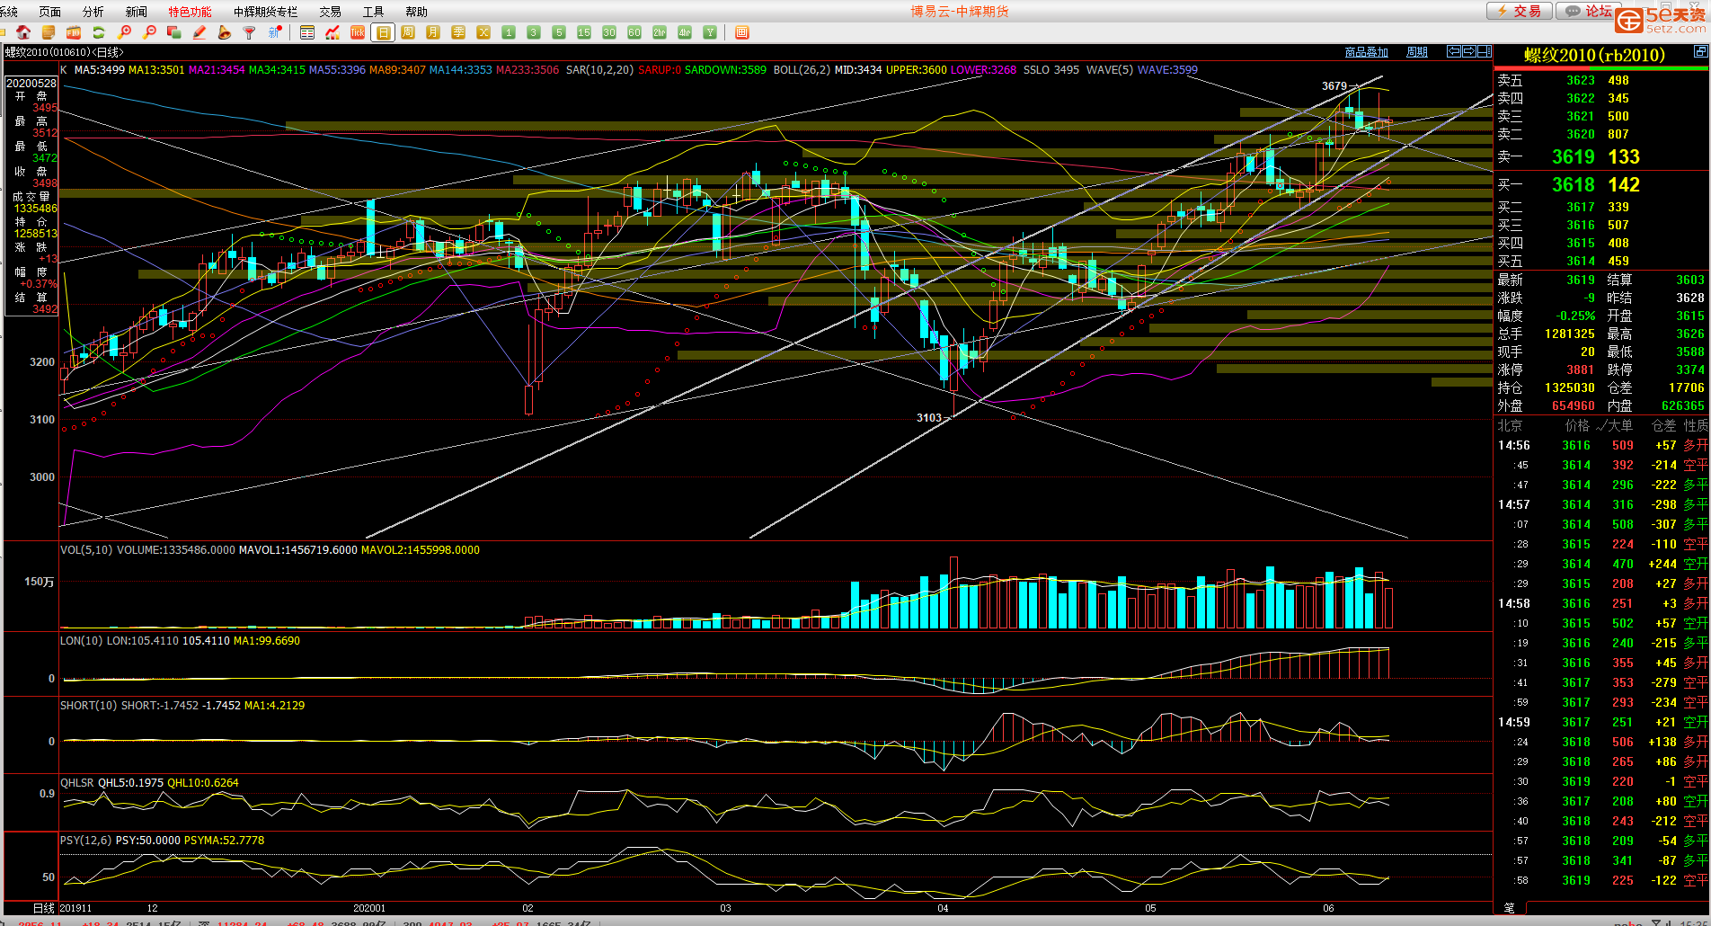Click the 3679 high price marker
This screenshot has height=926, width=1711.
(1334, 86)
